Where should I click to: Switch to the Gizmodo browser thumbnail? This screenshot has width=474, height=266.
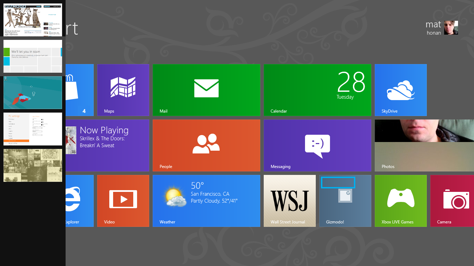point(33,20)
